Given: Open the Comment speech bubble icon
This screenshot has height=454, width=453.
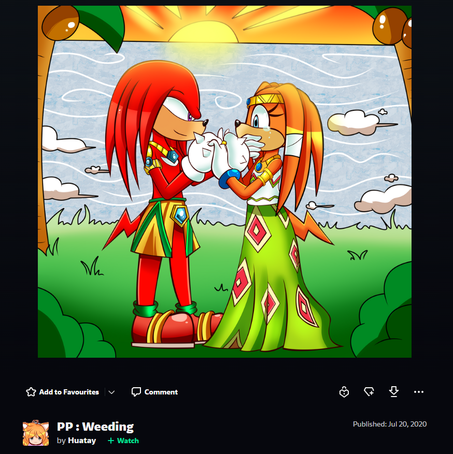Looking at the screenshot, I should pos(136,392).
